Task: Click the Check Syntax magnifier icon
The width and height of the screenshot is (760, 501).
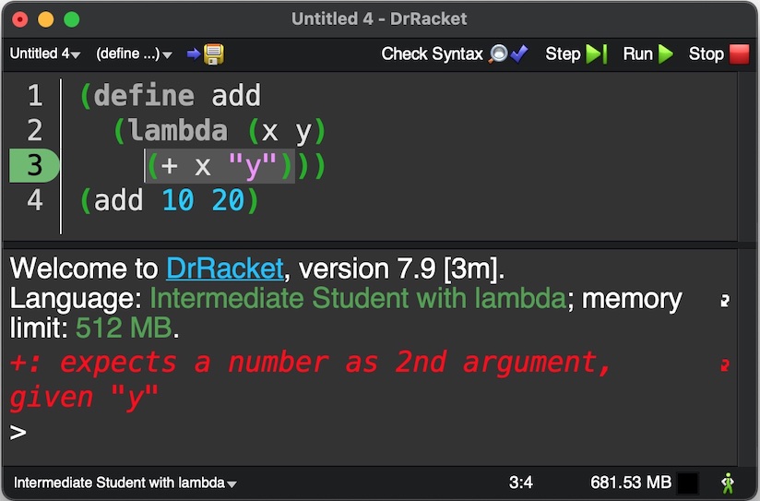Action: click(x=498, y=54)
